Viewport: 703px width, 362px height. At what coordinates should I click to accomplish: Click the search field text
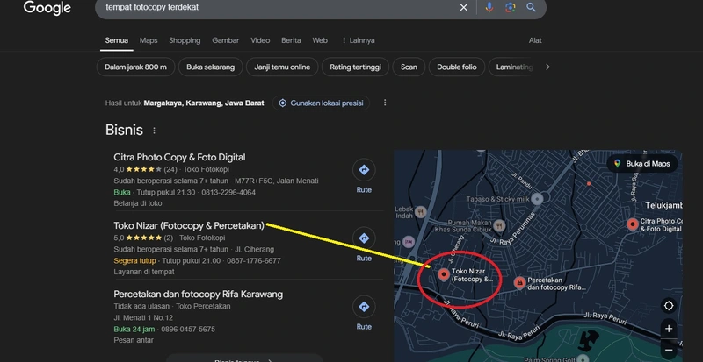(x=152, y=7)
